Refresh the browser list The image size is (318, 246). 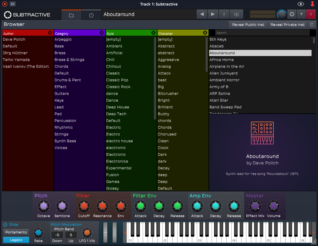coord(312,25)
